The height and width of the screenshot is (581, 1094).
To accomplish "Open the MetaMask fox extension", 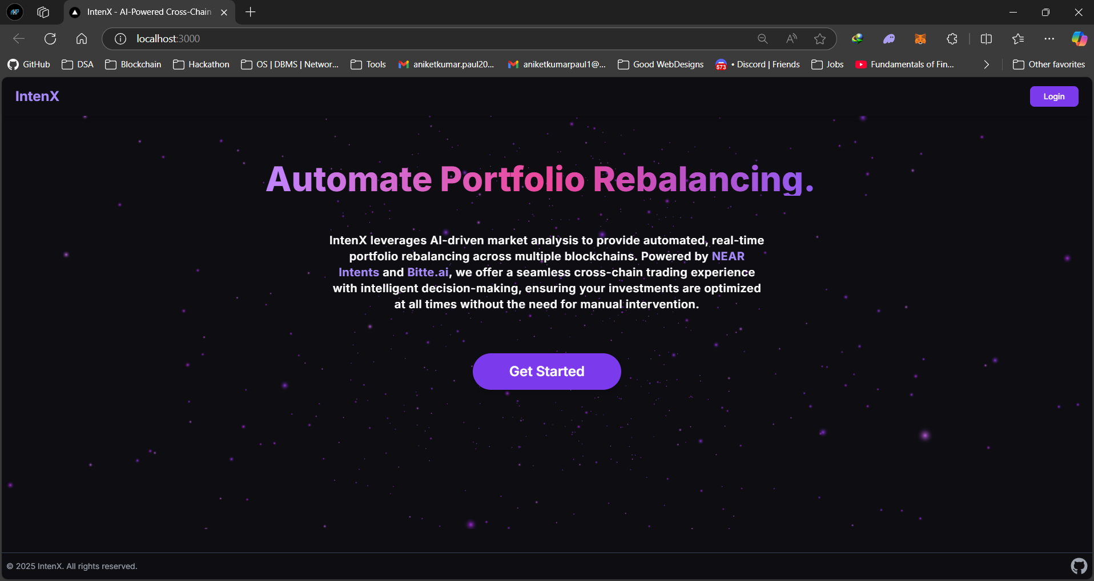I will [x=920, y=39].
